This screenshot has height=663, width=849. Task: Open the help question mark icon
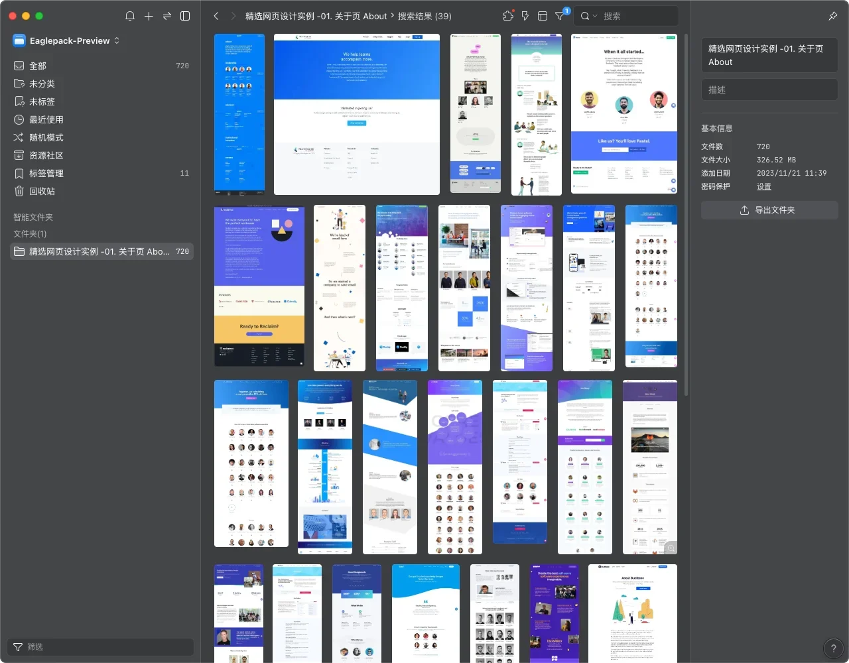tap(833, 648)
